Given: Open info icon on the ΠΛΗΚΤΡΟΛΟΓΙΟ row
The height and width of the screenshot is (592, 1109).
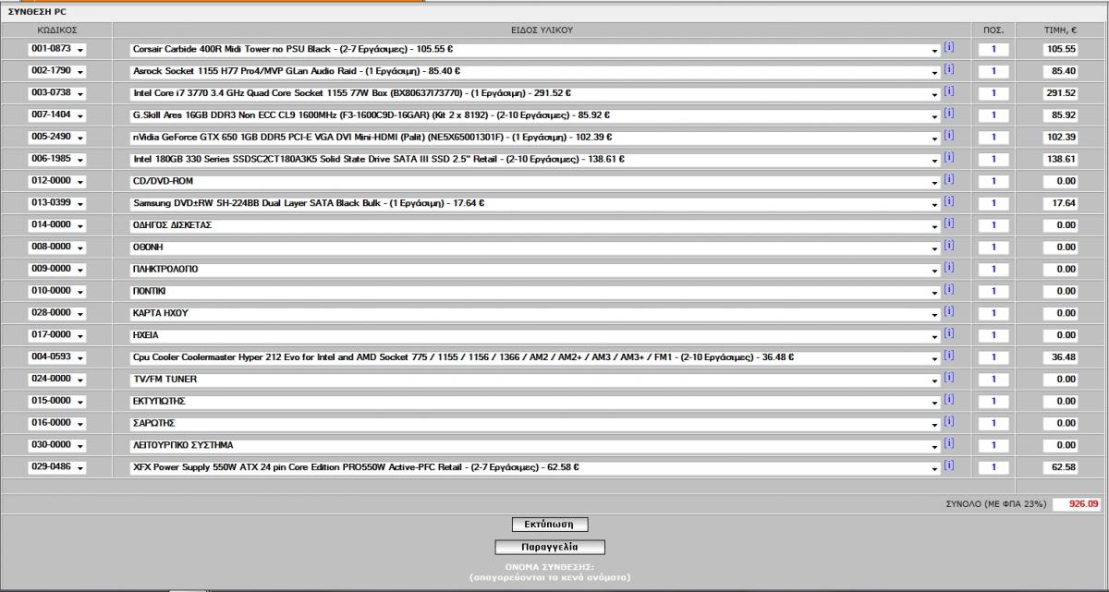Looking at the screenshot, I should [949, 268].
